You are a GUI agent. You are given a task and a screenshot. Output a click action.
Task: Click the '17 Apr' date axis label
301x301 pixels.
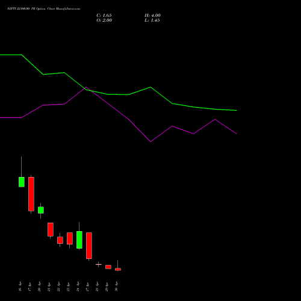(x=29, y=287)
